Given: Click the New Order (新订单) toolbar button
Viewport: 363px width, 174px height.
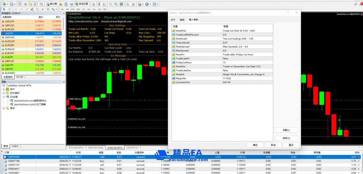Looking at the screenshot, I should tap(51, 4).
